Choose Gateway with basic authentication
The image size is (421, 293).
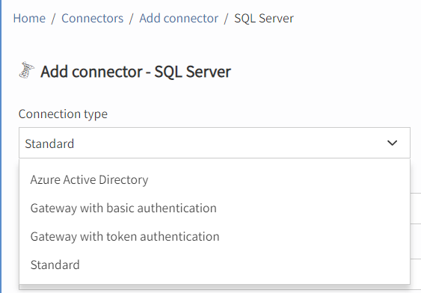tap(215, 208)
